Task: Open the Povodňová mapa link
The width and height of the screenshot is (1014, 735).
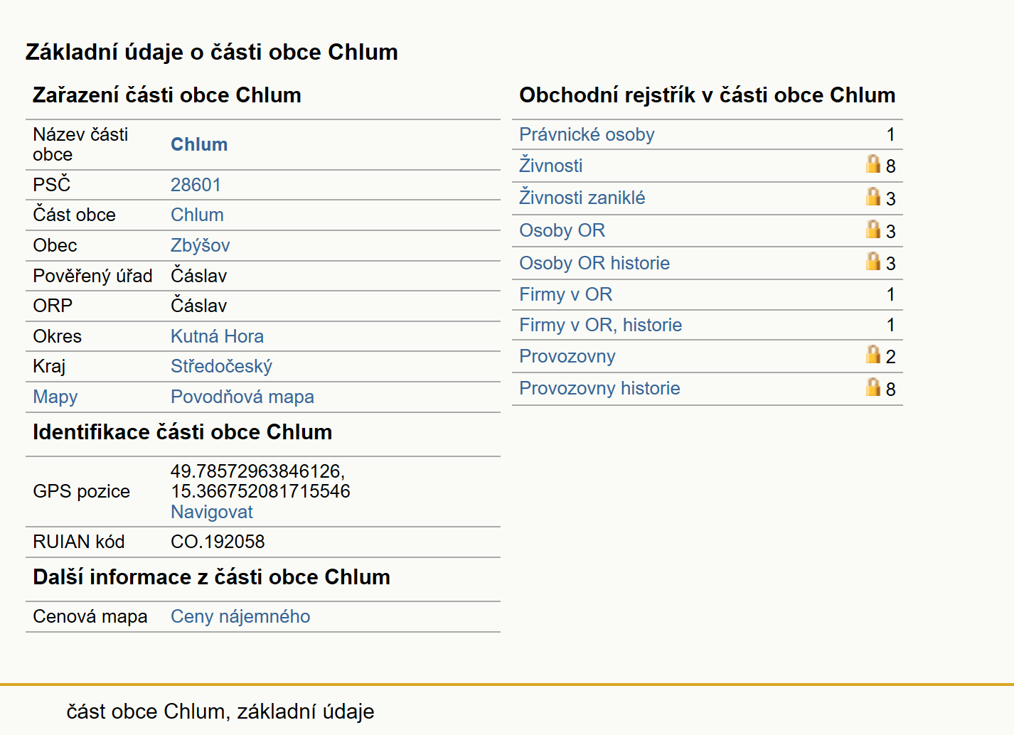Action: click(242, 397)
